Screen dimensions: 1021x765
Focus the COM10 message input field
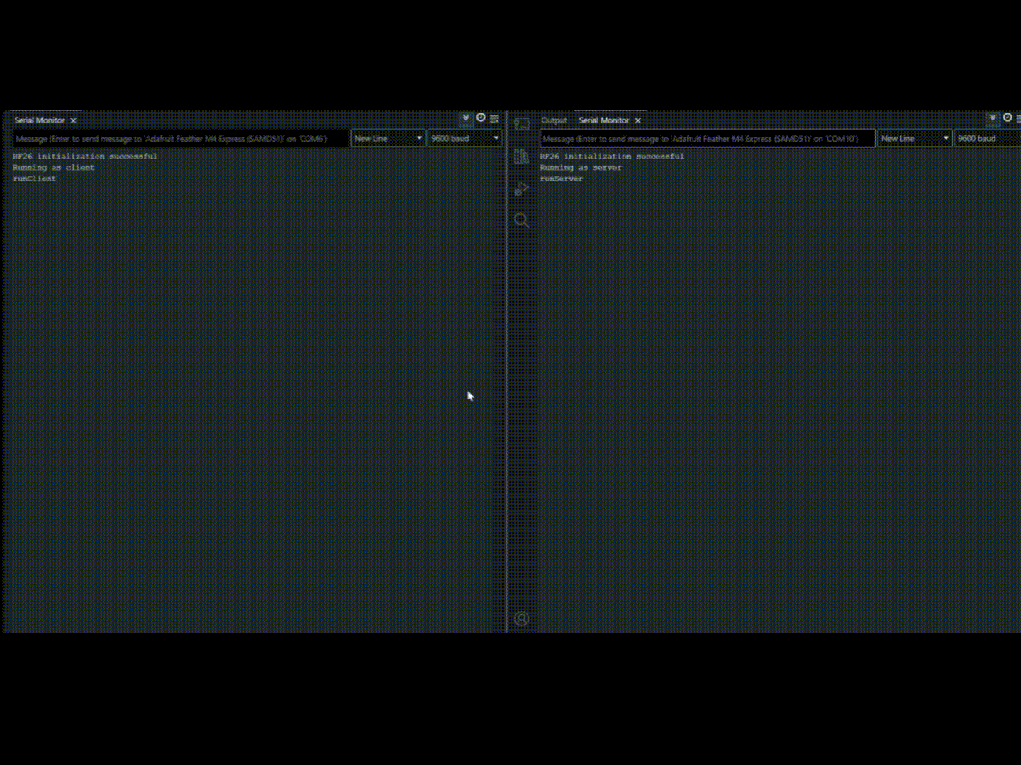[x=708, y=139]
